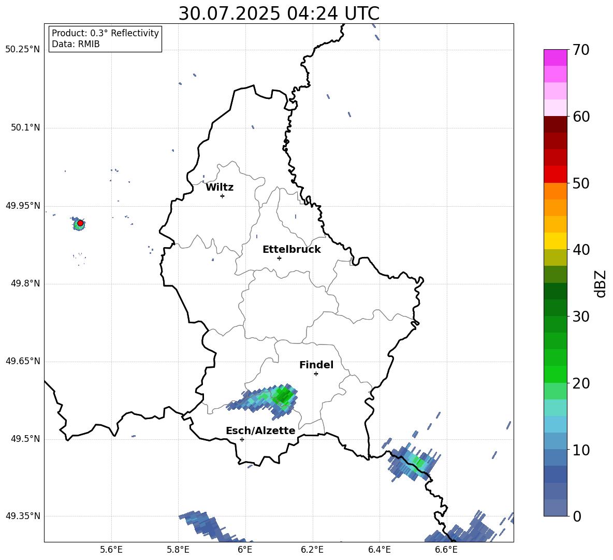Click the dark red swatch just below 60 dBZ
This screenshot has width=613, height=560.
pyautogui.click(x=555, y=124)
